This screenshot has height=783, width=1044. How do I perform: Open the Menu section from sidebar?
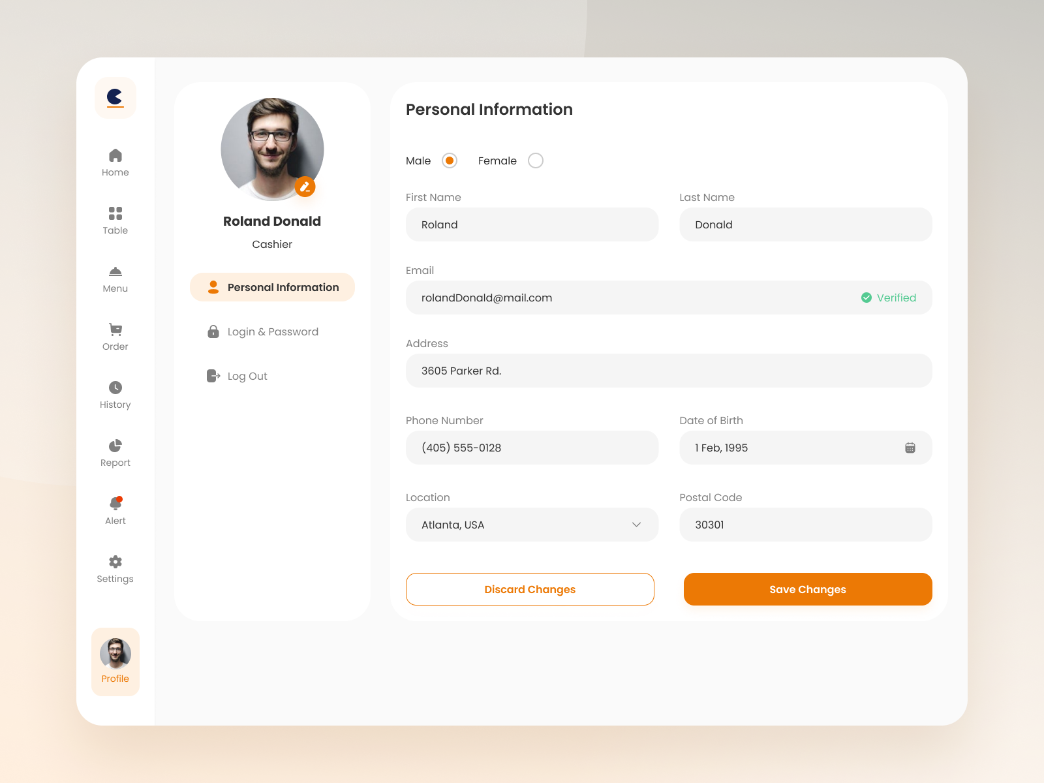115,272
